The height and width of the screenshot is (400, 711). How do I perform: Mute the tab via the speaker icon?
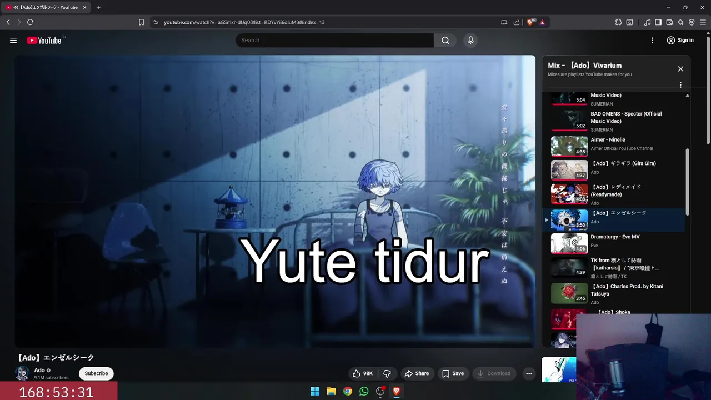pyautogui.click(x=16, y=7)
